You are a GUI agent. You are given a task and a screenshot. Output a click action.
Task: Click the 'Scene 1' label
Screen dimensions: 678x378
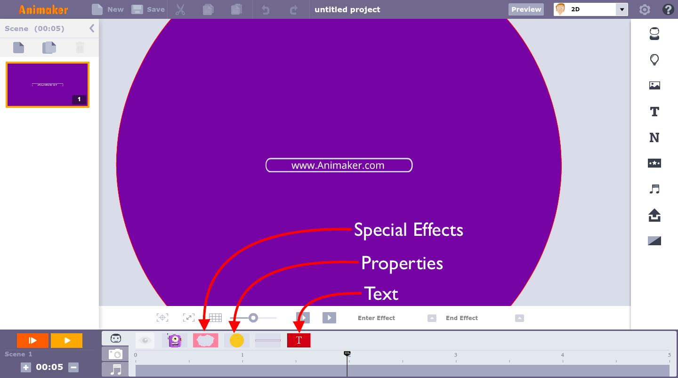19,354
